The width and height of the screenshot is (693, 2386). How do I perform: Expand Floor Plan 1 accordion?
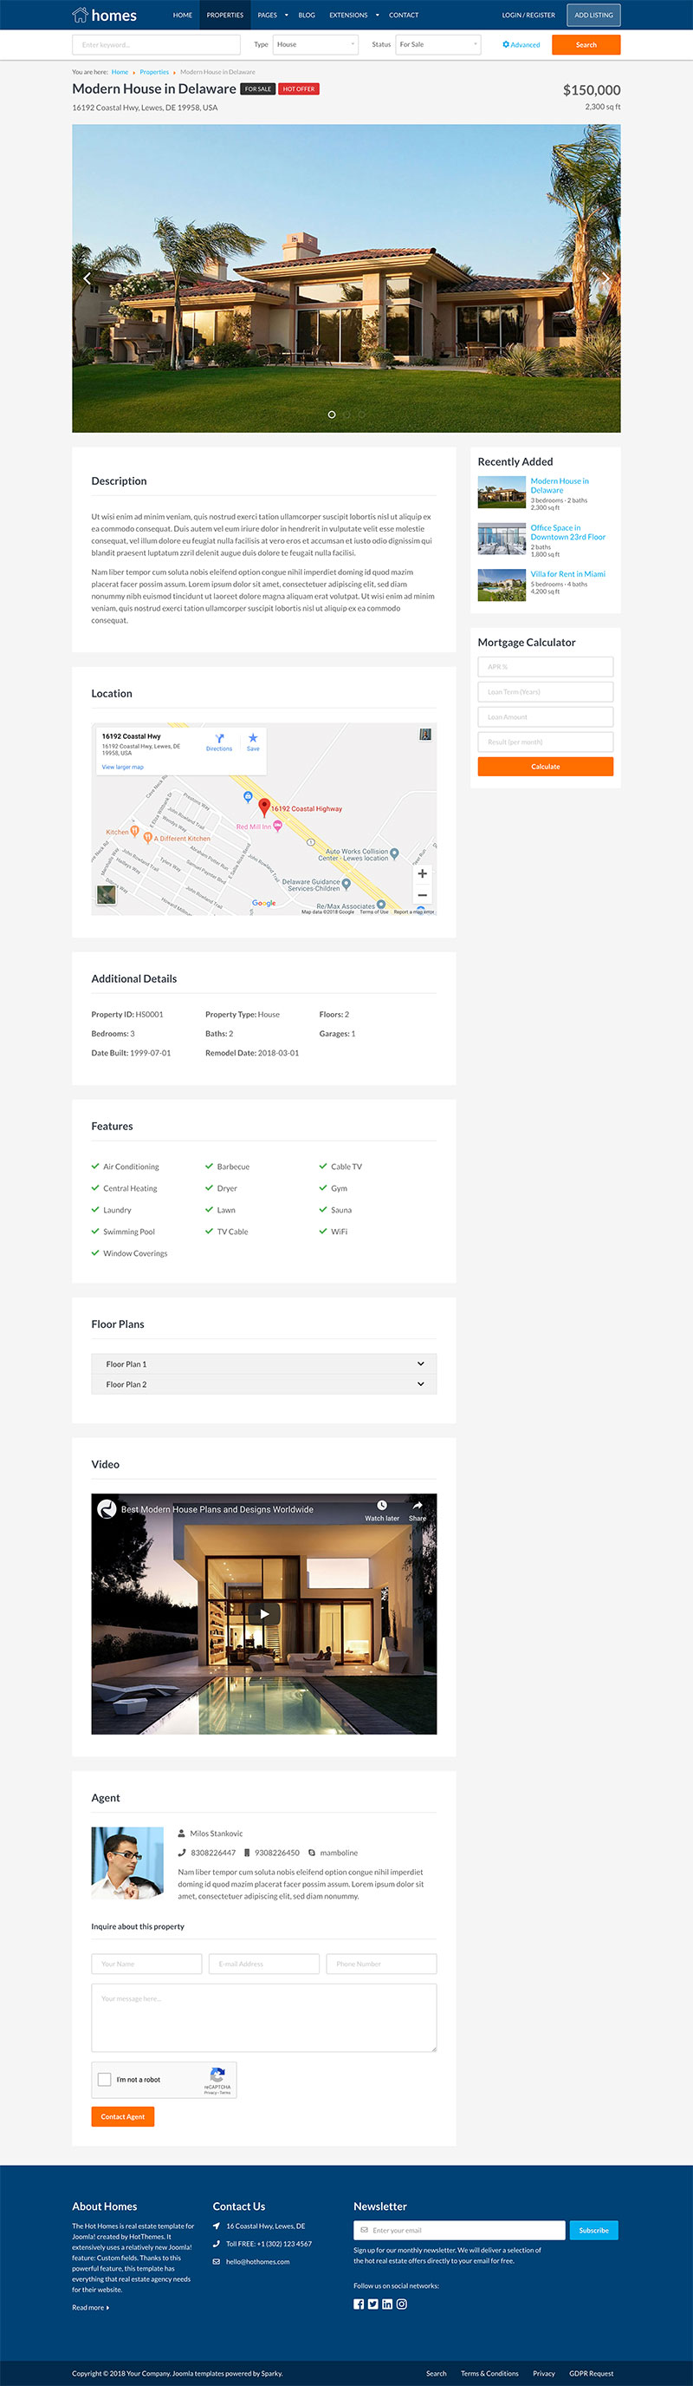pyautogui.click(x=263, y=1363)
